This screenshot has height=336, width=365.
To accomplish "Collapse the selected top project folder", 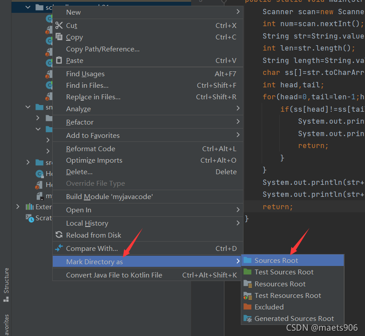I will [x=28, y=7].
